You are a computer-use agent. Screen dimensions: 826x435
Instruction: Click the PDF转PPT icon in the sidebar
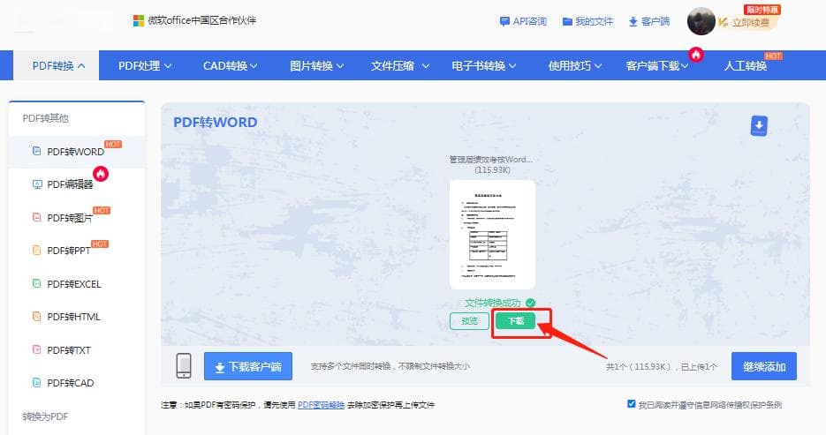coord(36,251)
